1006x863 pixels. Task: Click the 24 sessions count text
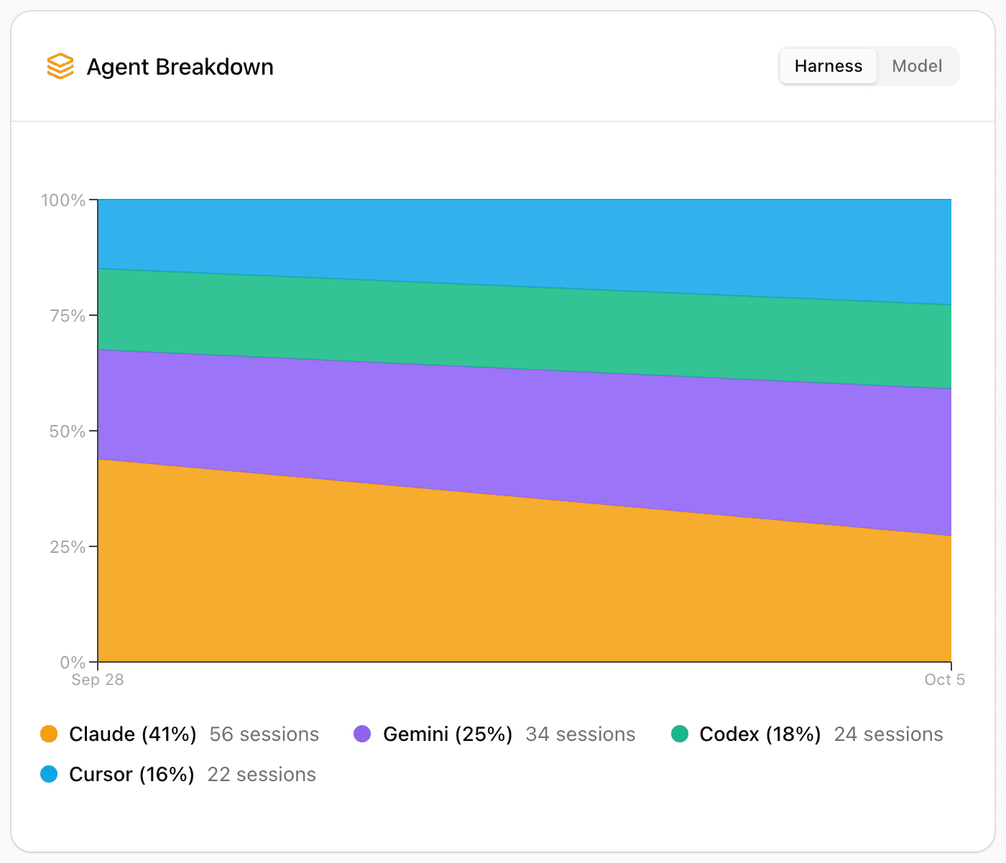889,734
